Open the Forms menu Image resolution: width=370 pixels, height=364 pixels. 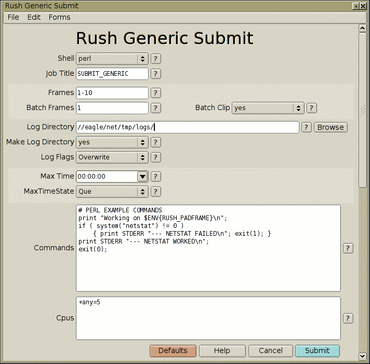click(59, 17)
